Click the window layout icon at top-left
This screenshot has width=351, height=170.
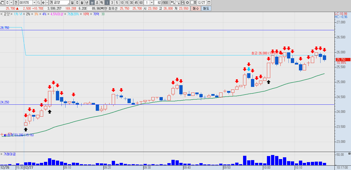tap(2, 3)
